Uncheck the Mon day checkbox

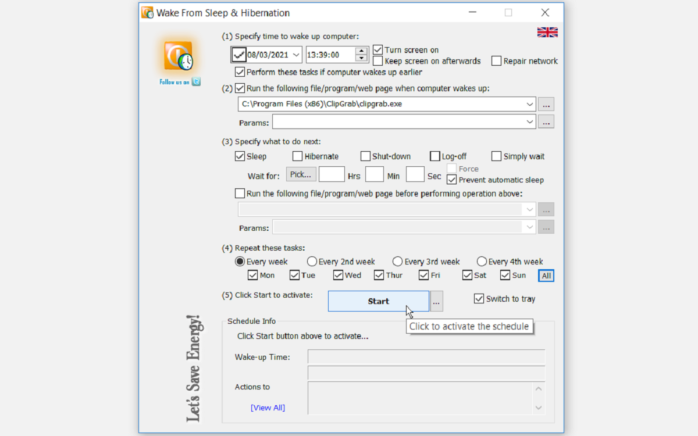252,275
